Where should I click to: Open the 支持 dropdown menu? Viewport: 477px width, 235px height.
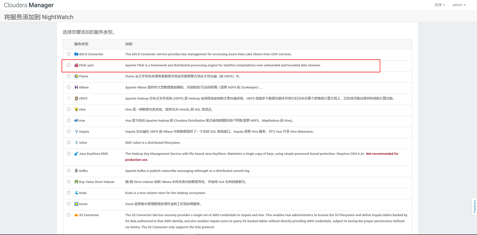click(x=440, y=5)
